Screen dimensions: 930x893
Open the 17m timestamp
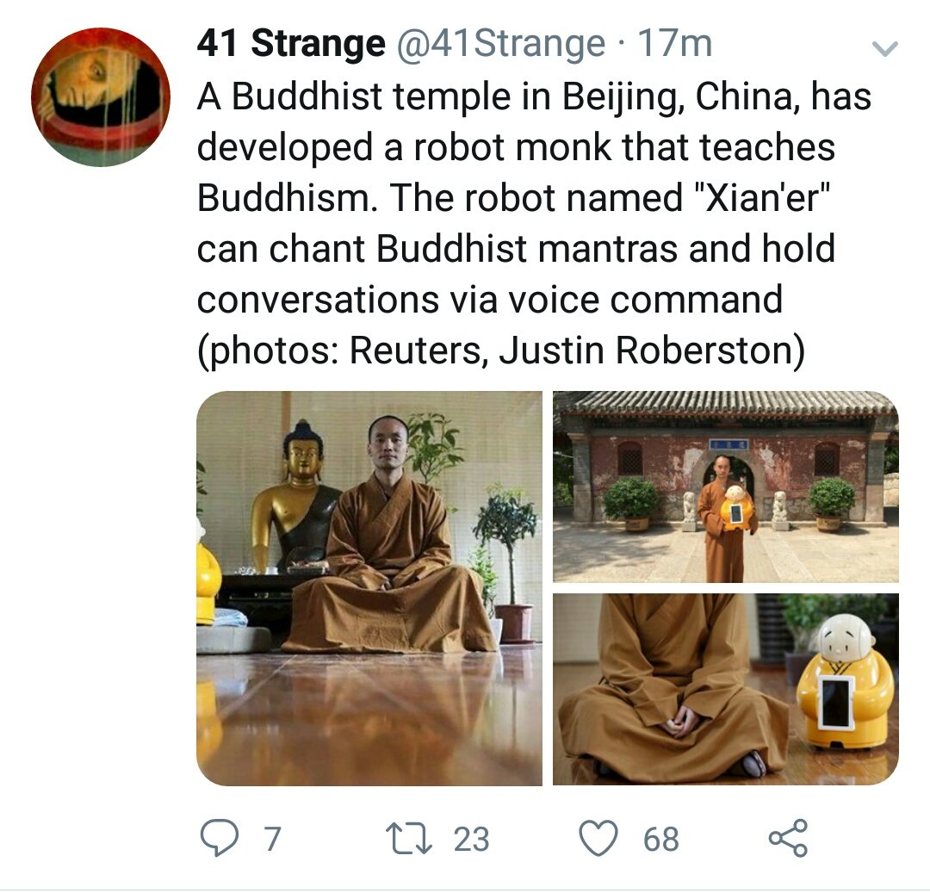pyautogui.click(x=674, y=43)
